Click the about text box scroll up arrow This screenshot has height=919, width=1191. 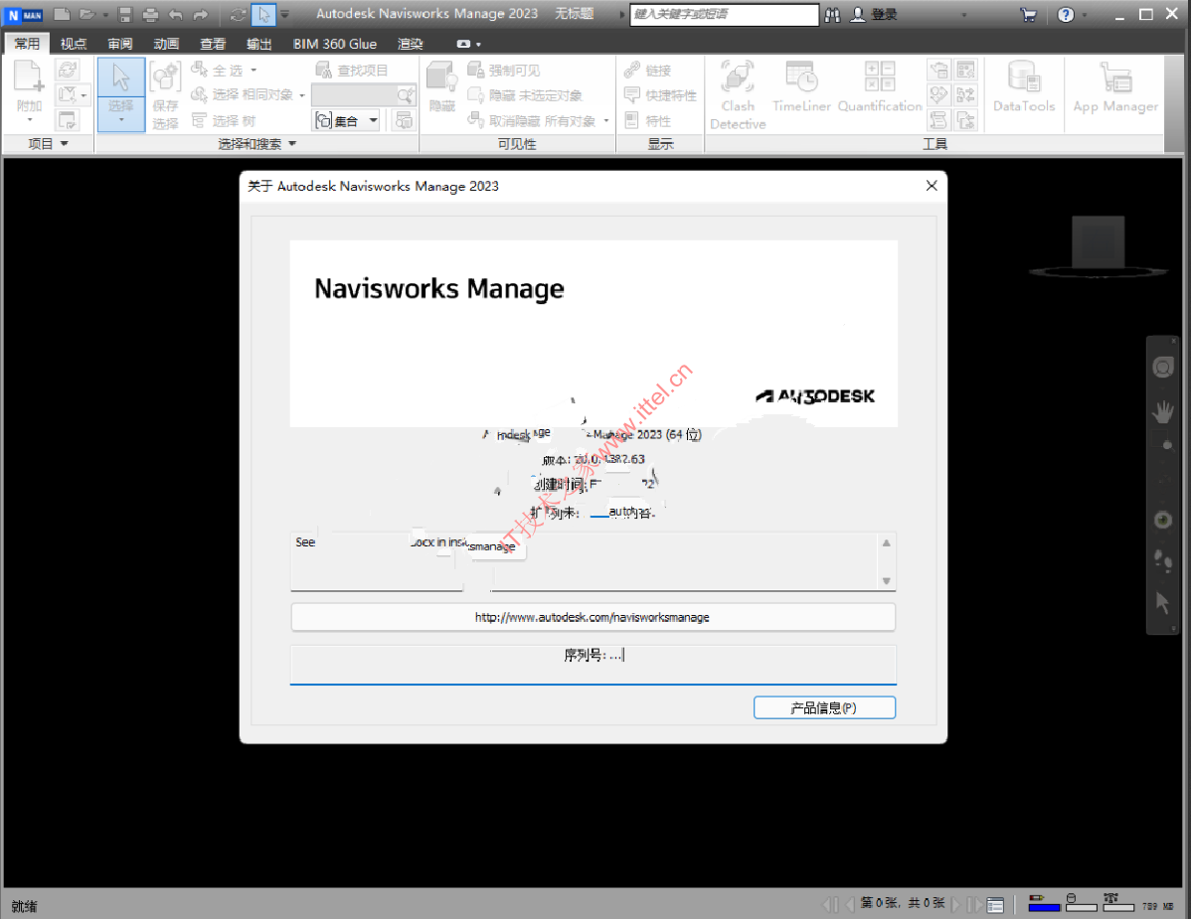pos(886,542)
